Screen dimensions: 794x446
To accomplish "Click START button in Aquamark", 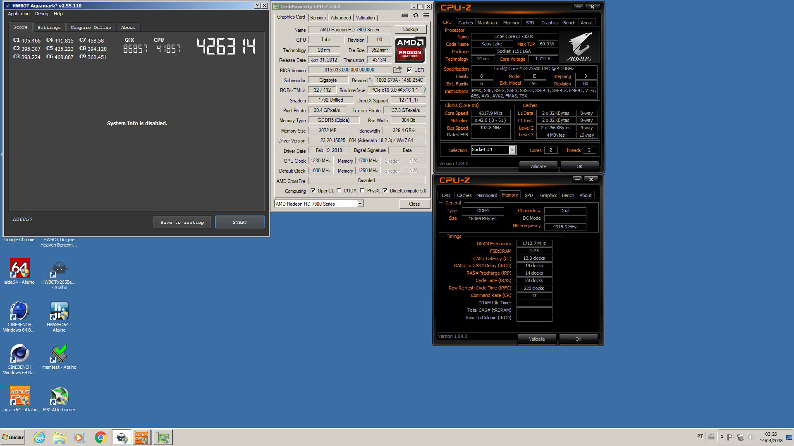I will point(240,222).
